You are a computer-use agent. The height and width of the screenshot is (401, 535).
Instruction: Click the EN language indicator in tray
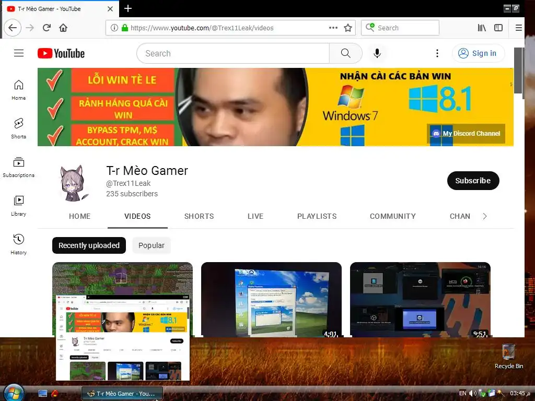click(463, 393)
